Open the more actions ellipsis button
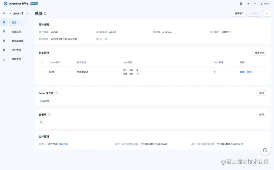 [x=267, y=13]
